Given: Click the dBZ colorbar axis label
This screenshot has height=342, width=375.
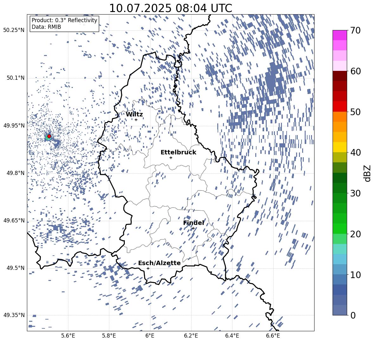Looking at the screenshot, I should [x=368, y=173].
